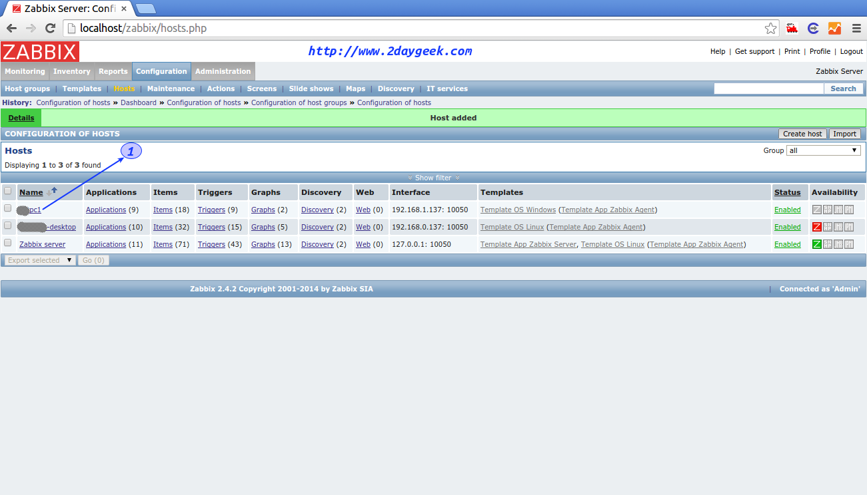Click the IPMI icon in pc1 row

[x=849, y=210]
